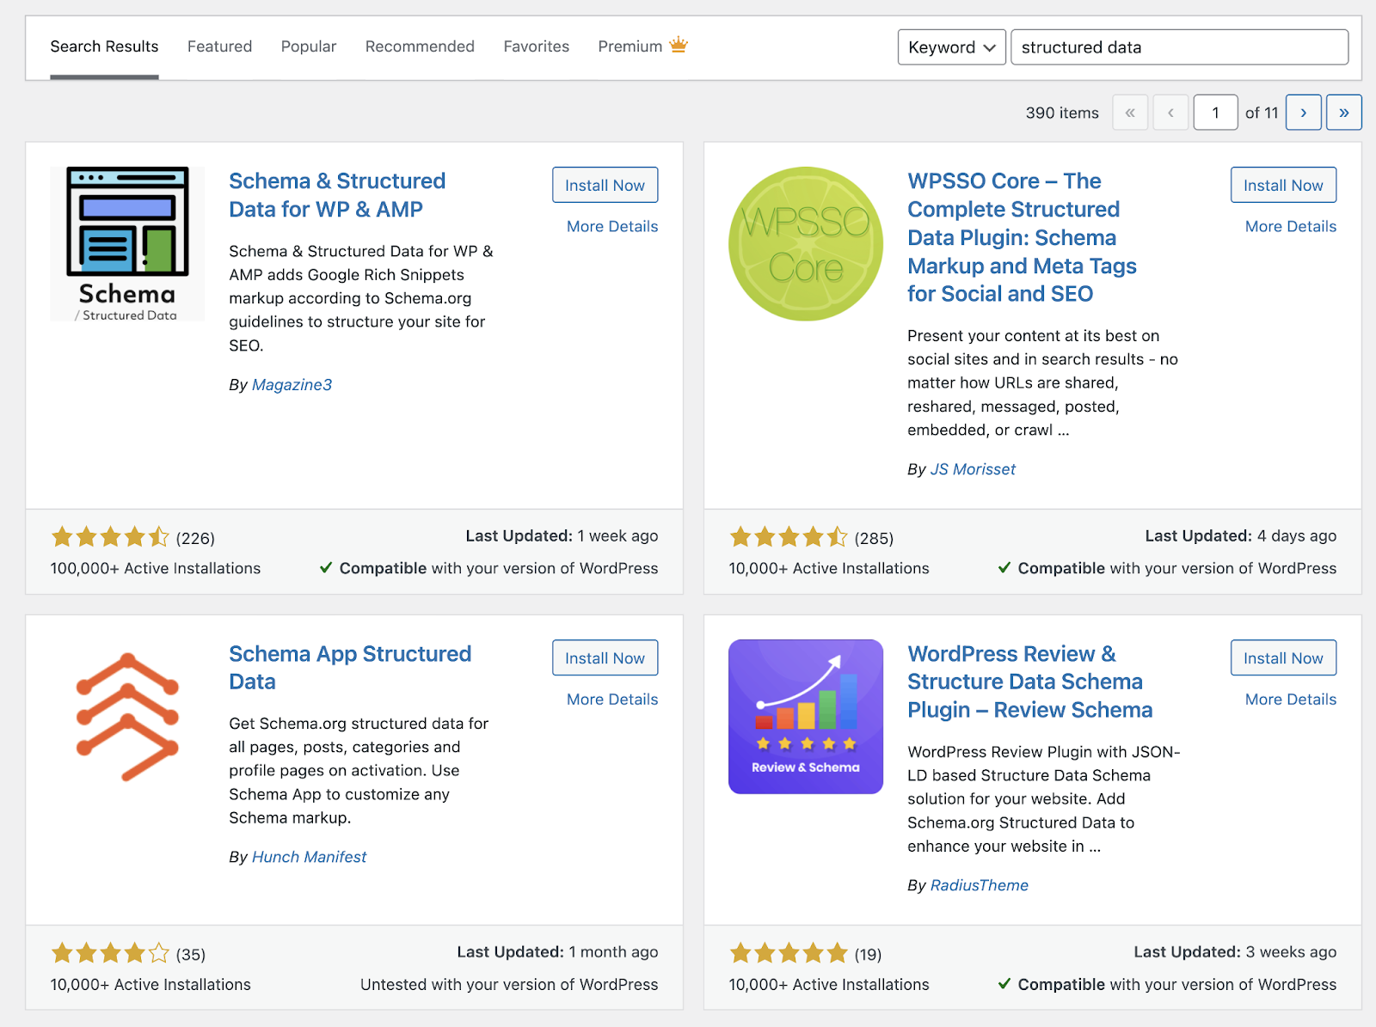Click inside the page number input field

(1215, 112)
